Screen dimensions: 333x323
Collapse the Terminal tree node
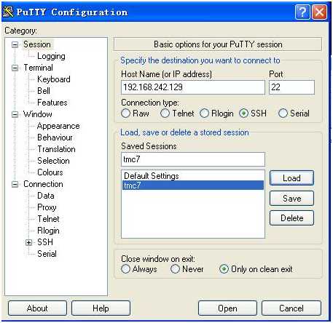coord(15,68)
